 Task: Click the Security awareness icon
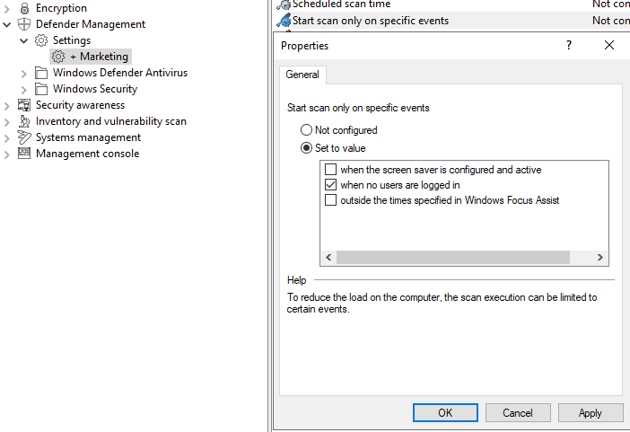[24, 105]
